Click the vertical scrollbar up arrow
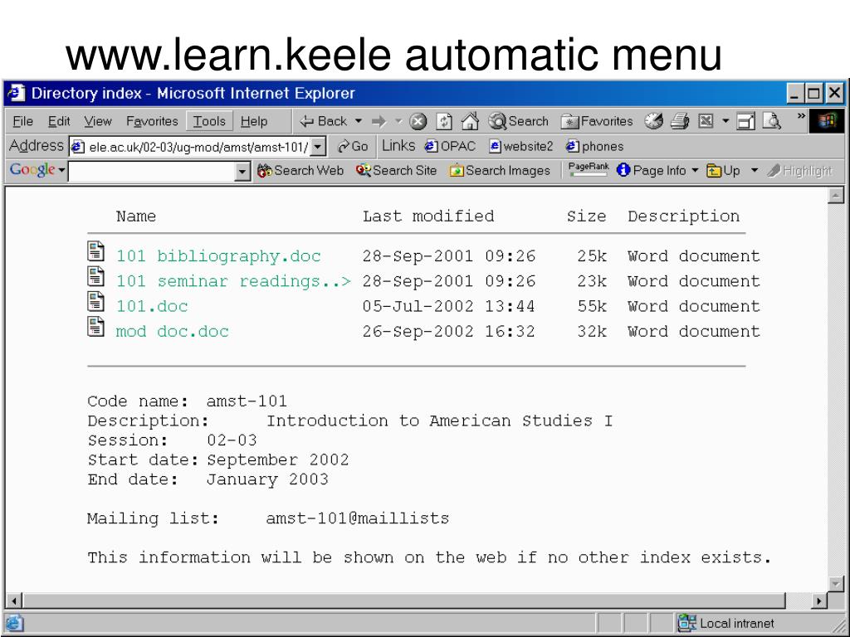850x637 pixels. 836,195
